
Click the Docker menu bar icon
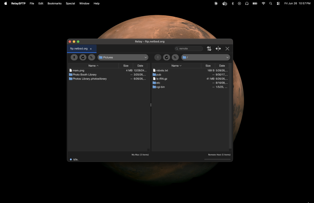[225, 3]
